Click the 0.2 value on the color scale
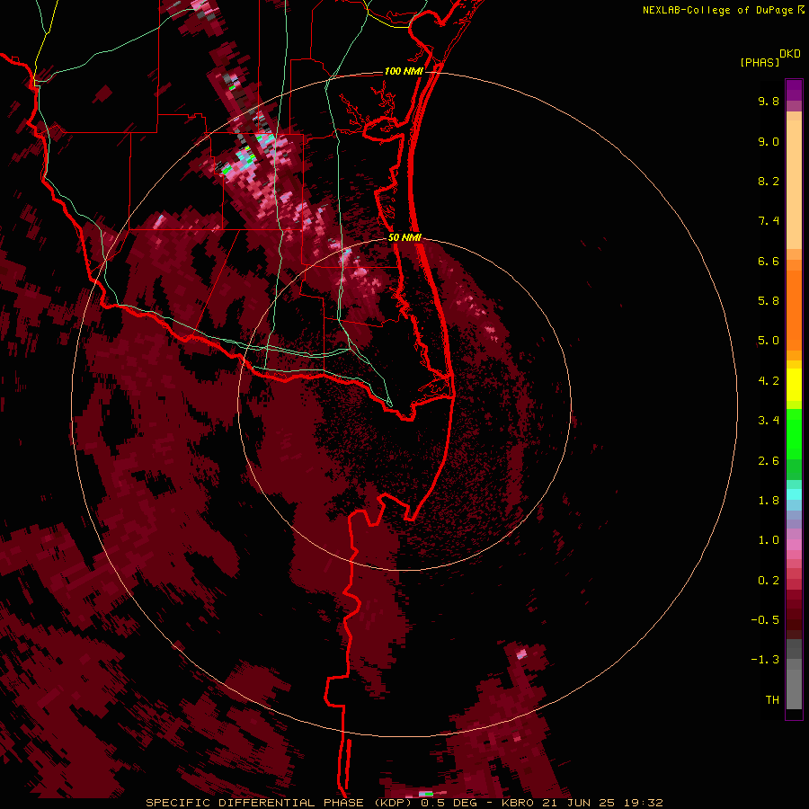 point(769,581)
